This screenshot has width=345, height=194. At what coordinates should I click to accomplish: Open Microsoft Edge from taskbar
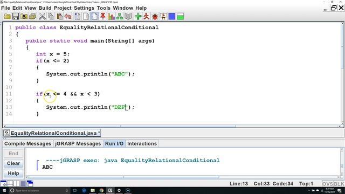point(84,190)
